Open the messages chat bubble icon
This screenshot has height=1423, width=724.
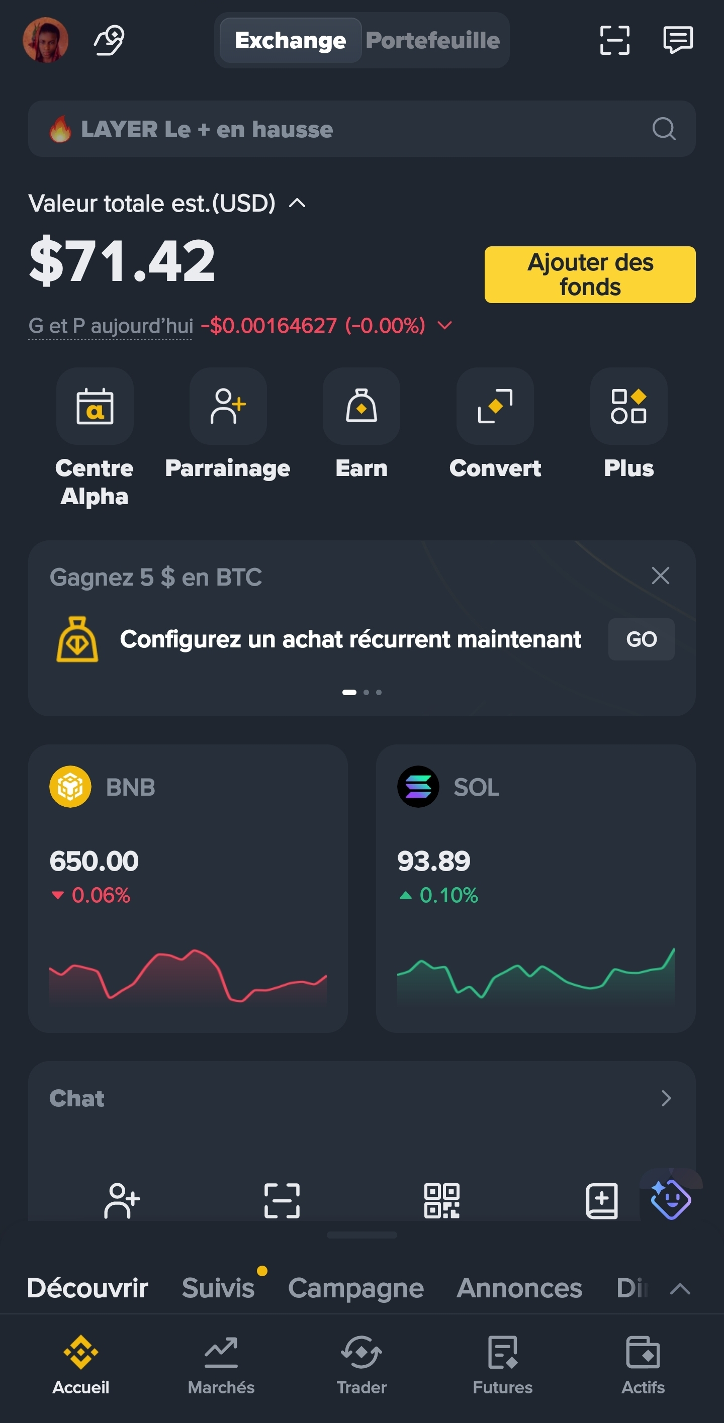pyautogui.click(x=678, y=40)
